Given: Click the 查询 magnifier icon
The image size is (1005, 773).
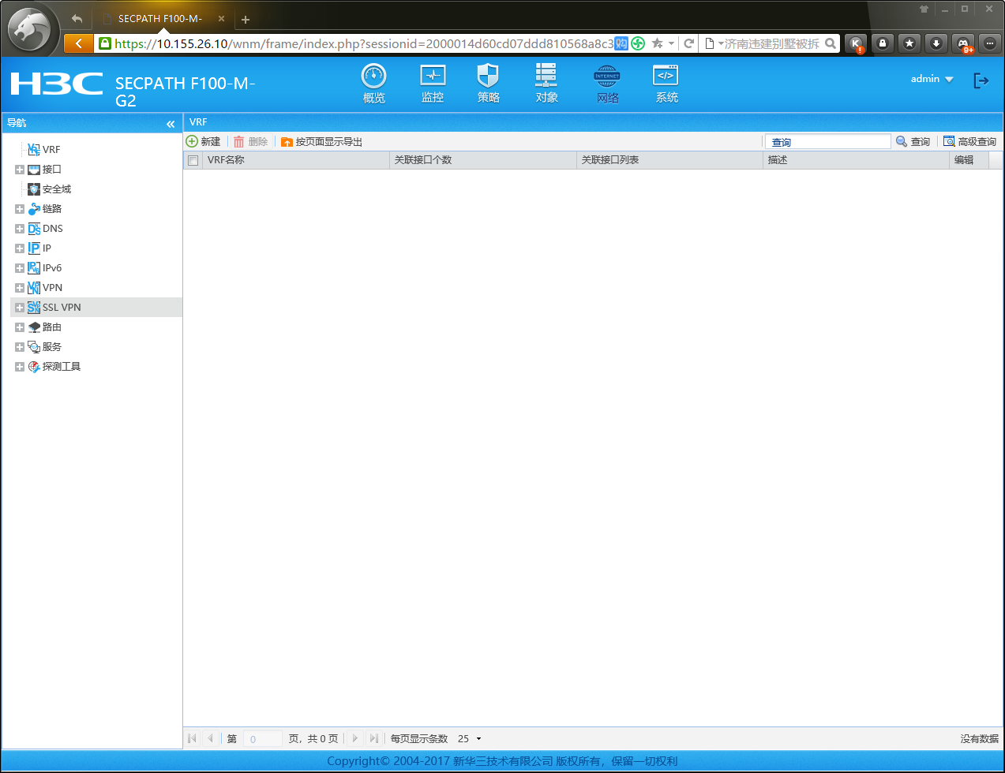Looking at the screenshot, I should pyautogui.click(x=902, y=141).
